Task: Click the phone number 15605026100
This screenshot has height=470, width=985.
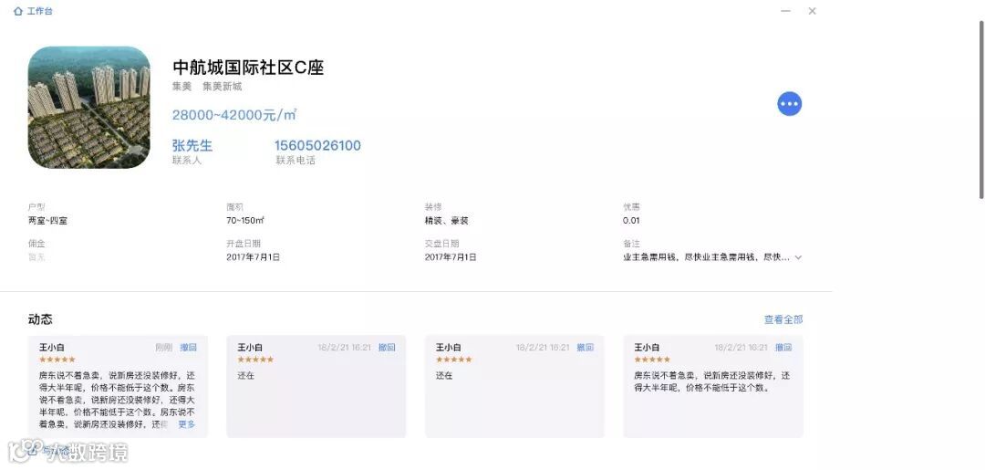Action: click(x=317, y=146)
